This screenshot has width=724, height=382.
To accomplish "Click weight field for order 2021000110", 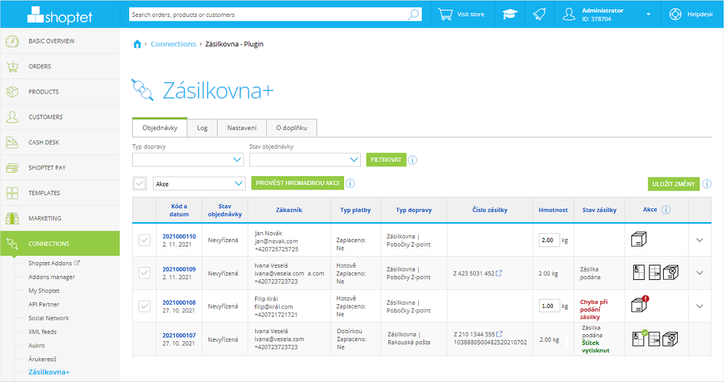I will pyautogui.click(x=549, y=240).
